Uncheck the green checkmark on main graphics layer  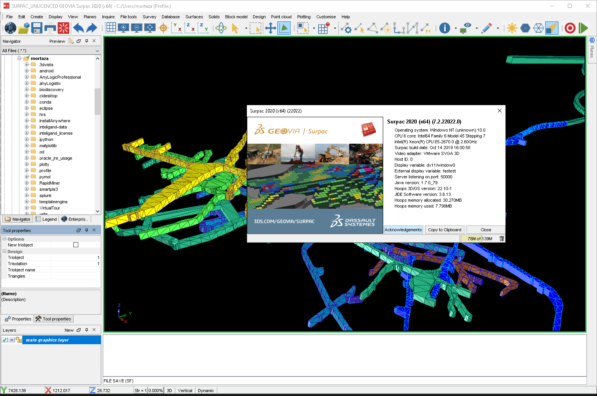[5, 340]
